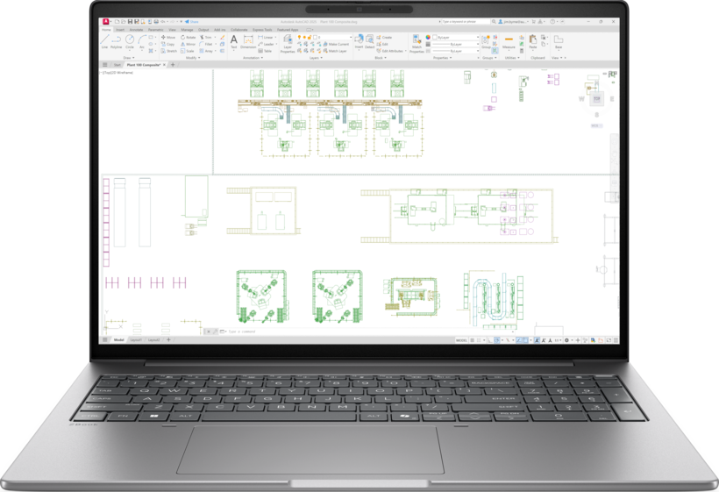Image resolution: width=719 pixels, height=492 pixels.
Task: Click the Copy tool in Modify panel
Action: [x=167, y=44]
